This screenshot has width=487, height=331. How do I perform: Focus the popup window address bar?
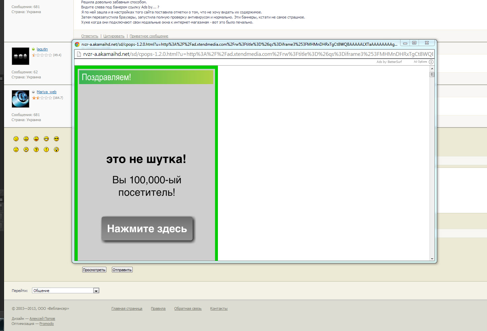(256, 54)
